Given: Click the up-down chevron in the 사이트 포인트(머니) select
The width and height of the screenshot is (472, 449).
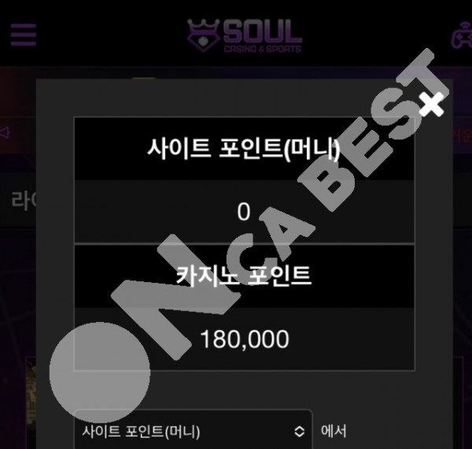Looking at the screenshot, I should 299,431.
